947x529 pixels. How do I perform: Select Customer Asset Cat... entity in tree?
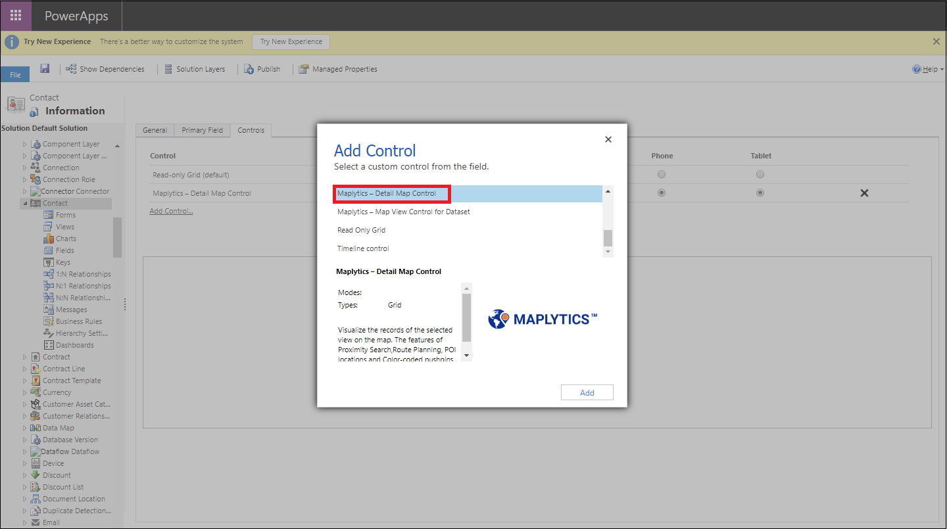coord(76,404)
